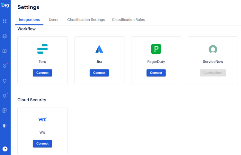
Task: Select the shield icon in sidebar
Action: click(x=4, y=81)
